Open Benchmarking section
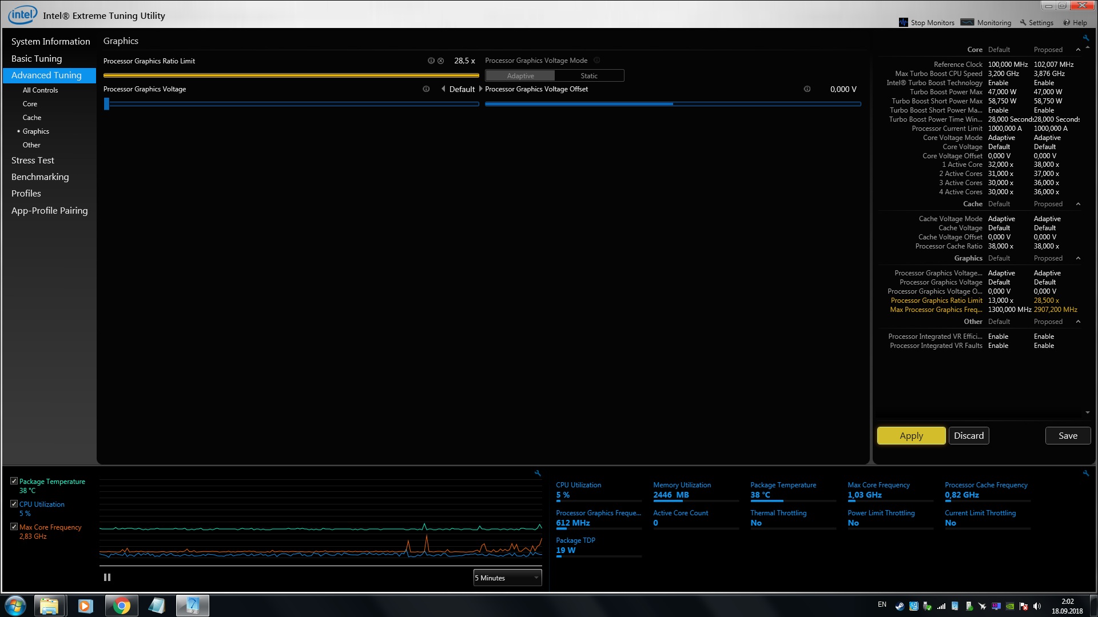 pyautogui.click(x=40, y=177)
